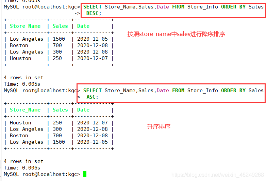Click 'Store_Info' in the first query
The height and width of the screenshot is (181, 267).
point(203,7)
